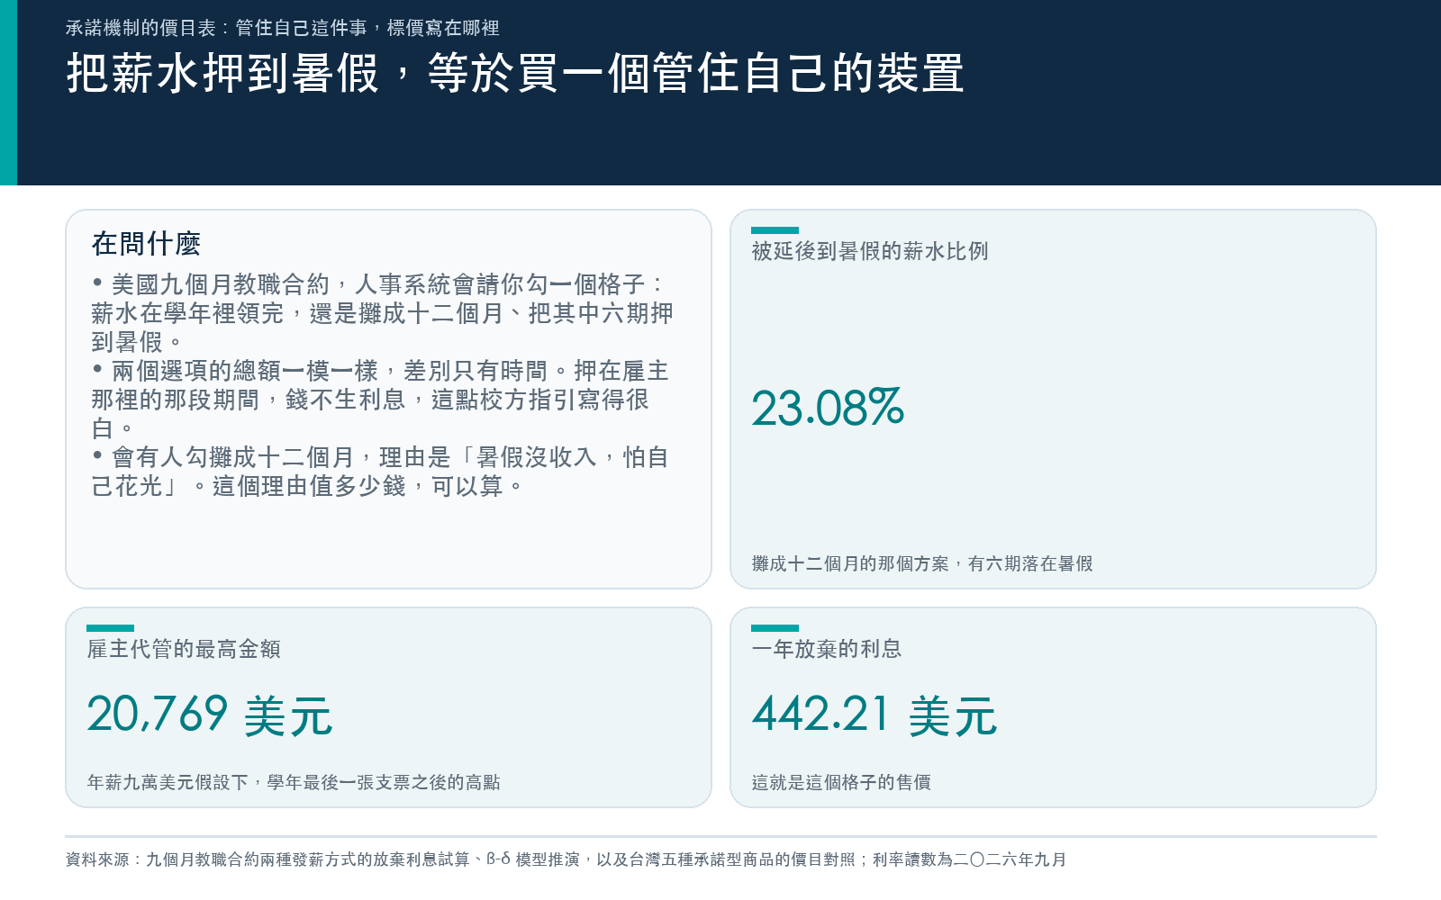Select the bullet starting 美國九個月教職合約
The image size is (1441, 900).
point(383,313)
